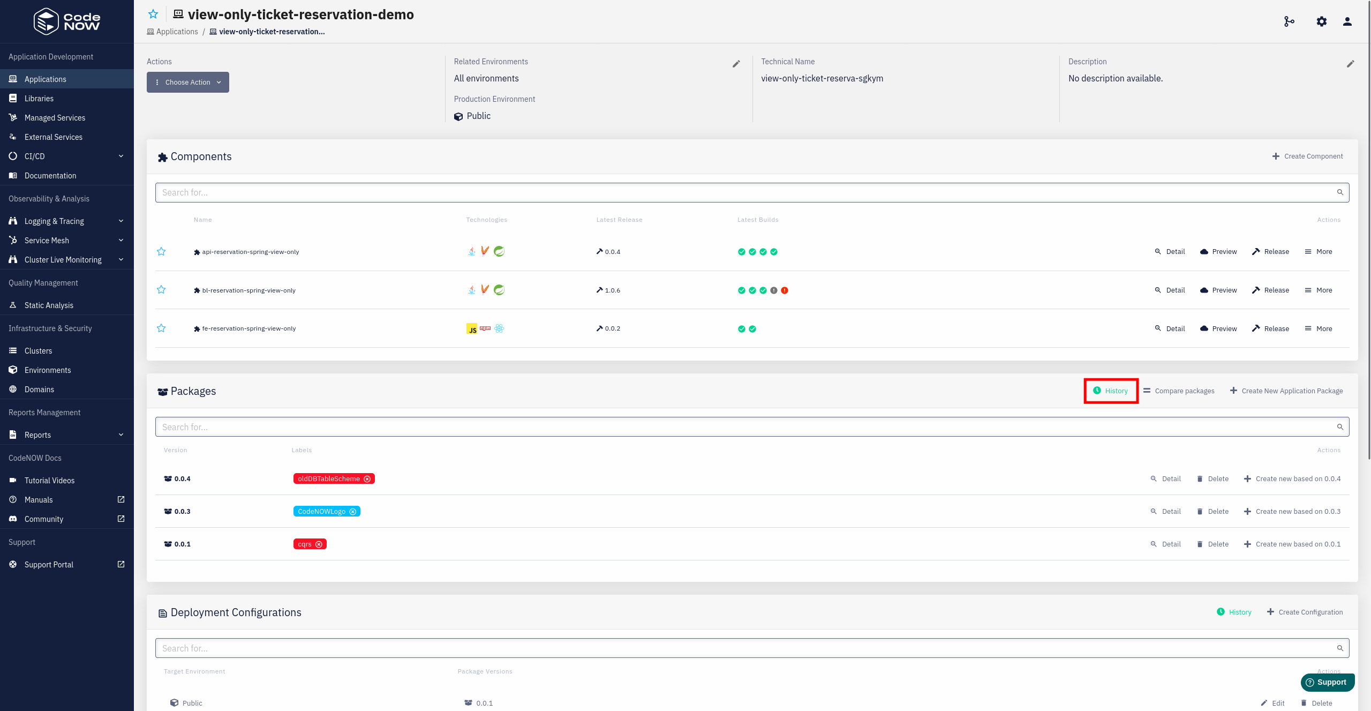Open More menu for fe-reservation component
1371x711 pixels.
point(1319,329)
